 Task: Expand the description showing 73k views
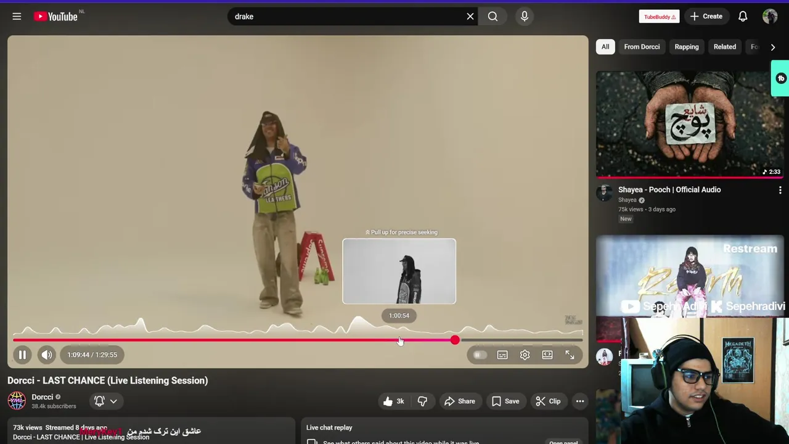[x=151, y=431]
